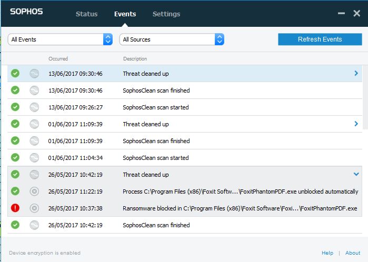Click source icon of 13/06/2017 09:26:27 scan started row
The image size is (368, 262).
pyautogui.click(x=34, y=107)
